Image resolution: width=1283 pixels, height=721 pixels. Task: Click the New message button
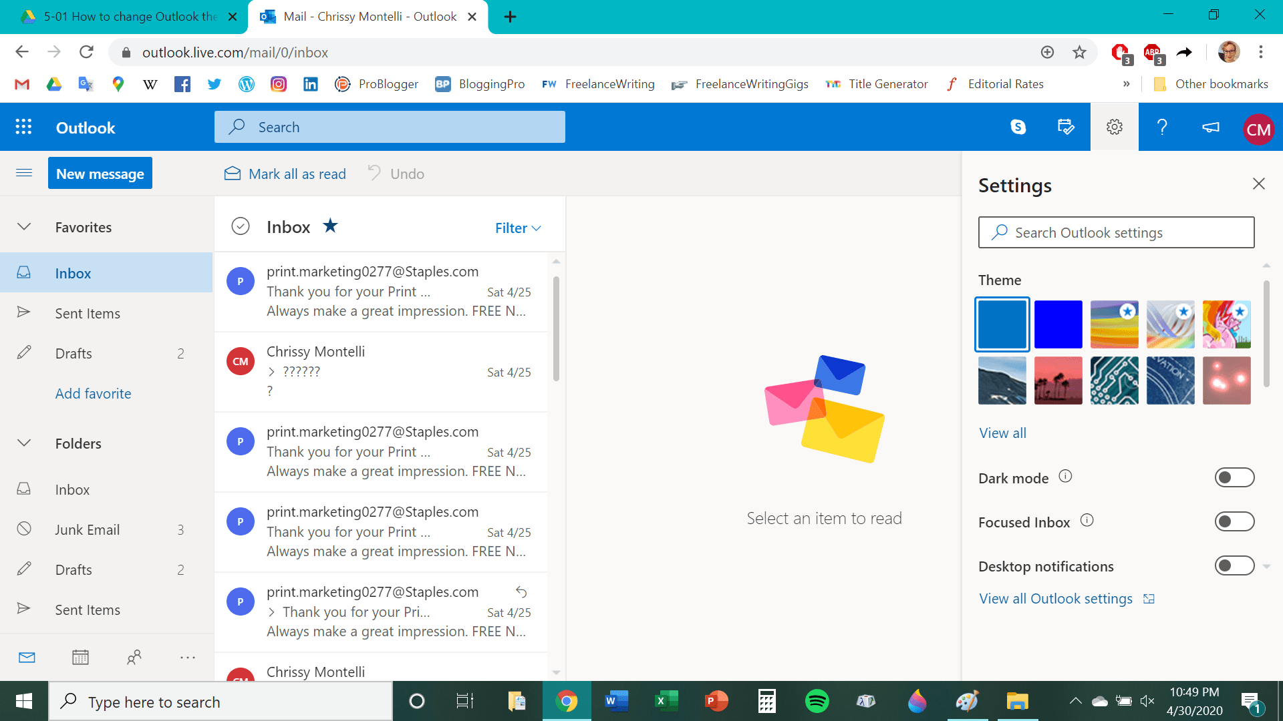pos(100,174)
